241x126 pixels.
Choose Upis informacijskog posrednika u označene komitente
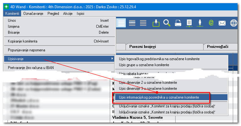pos(161,98)
